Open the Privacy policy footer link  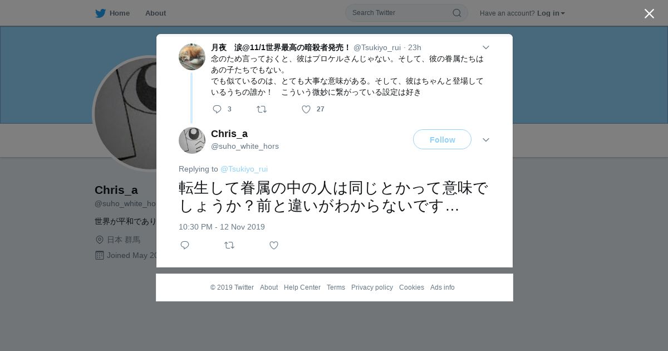point(372,287)
